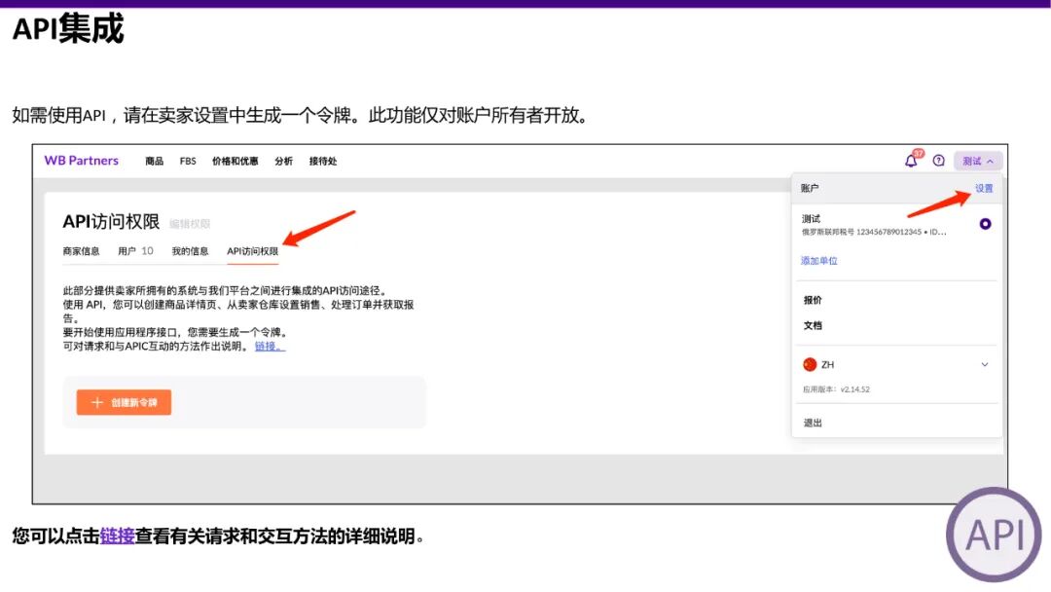The image size is (1051, 592).
Task: Open the question mark help icon
Action: pos(940,161)
